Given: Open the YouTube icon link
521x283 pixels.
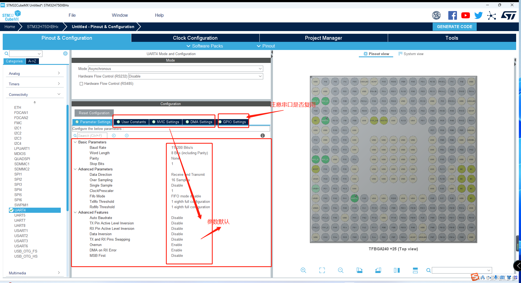Looking at the screenshot, I should click(465, 15).
